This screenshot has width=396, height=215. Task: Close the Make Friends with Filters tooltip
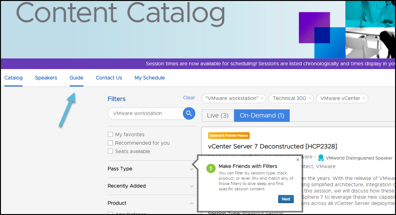[298, 160]
